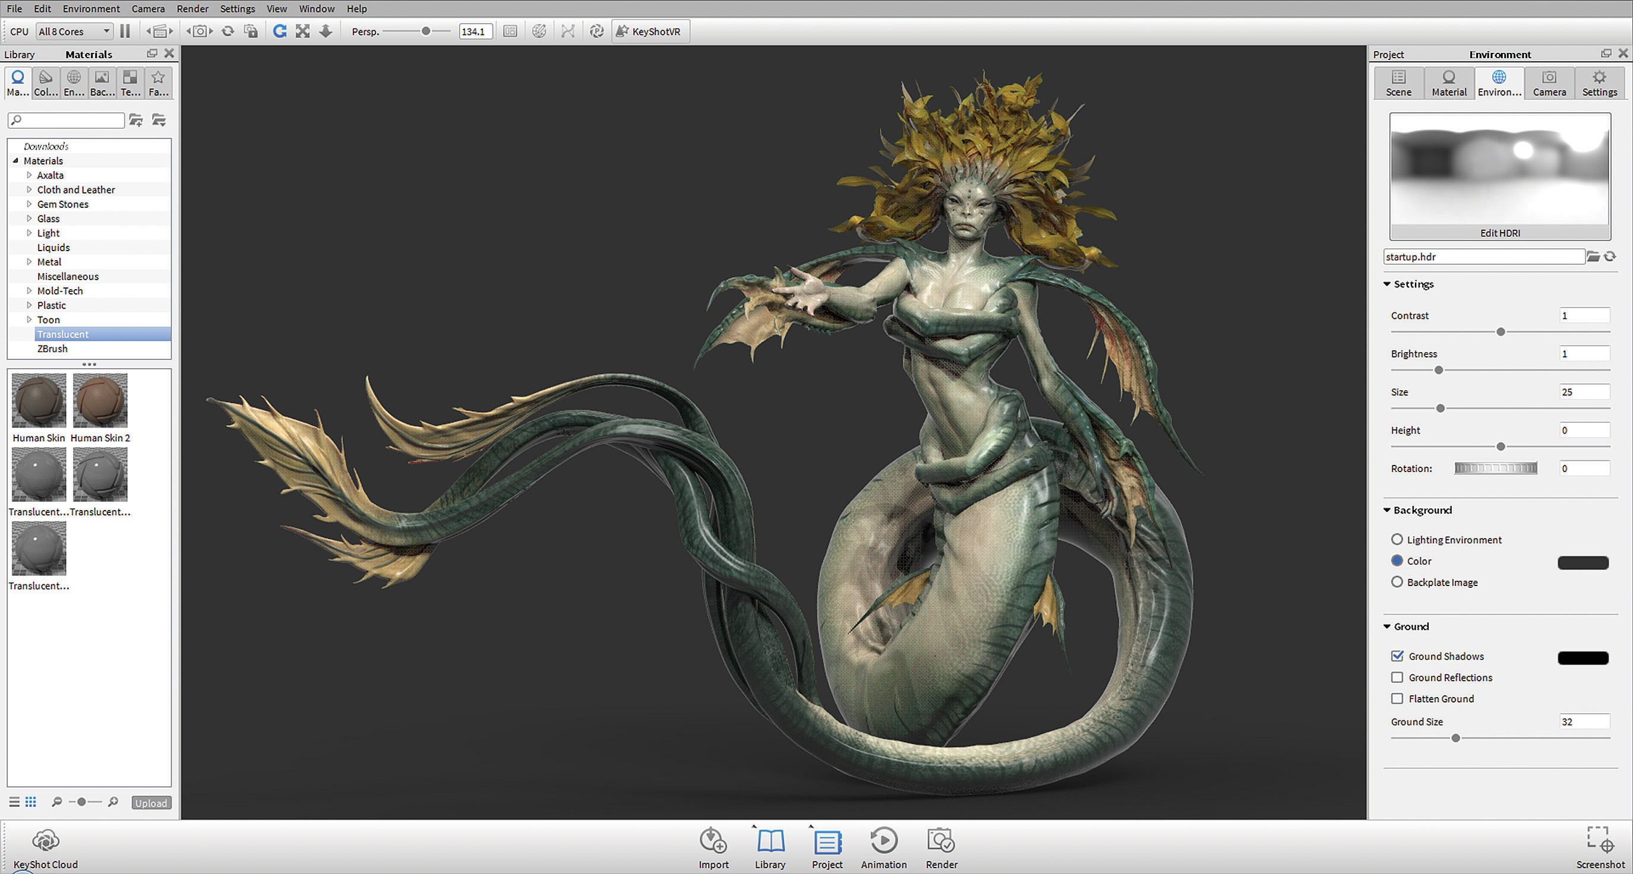This screenshot has width=1633, height=874.
Task: Collapse the Settings section
Action: pyautogui.click(x=1387, y=284)
